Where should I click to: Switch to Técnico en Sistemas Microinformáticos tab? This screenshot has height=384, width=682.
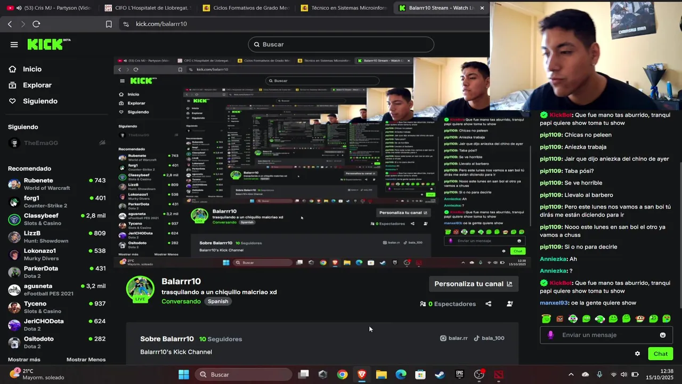tap(343, 8)
